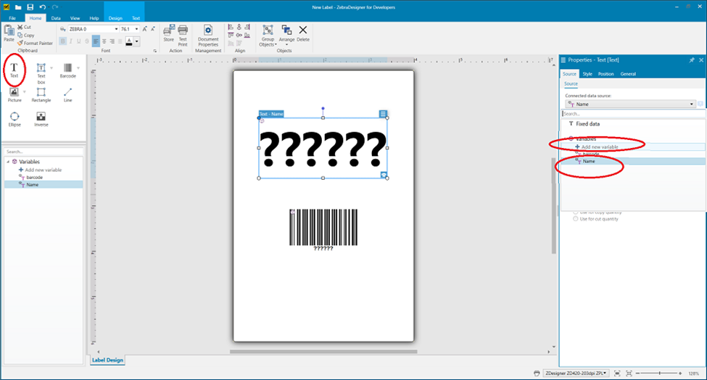Select 'Name' variable in data source list
This screenshot has height=380, width=707.
pyautogui.click(x=633, y=161)
